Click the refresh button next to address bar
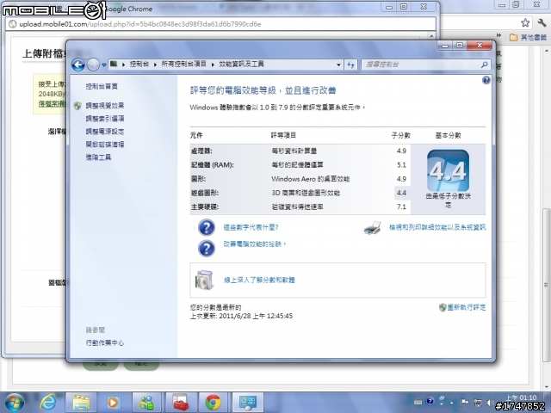 (350, 65)
